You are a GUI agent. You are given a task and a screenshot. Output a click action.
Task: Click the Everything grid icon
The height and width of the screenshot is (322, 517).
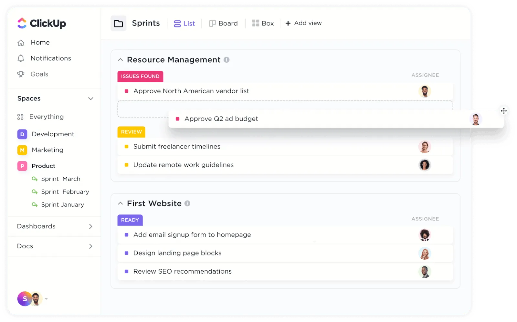point(20,117)
